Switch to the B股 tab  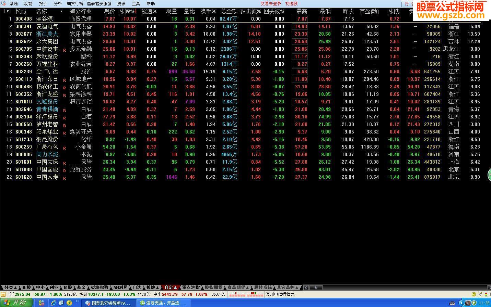pos(68,287)
